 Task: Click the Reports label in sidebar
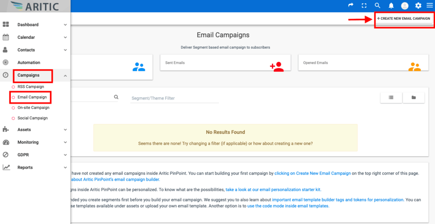click(x=25, y=168)
